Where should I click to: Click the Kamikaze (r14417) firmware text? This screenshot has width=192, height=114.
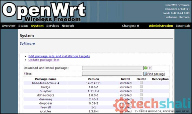pyautogui.click(x=177, y=9)
